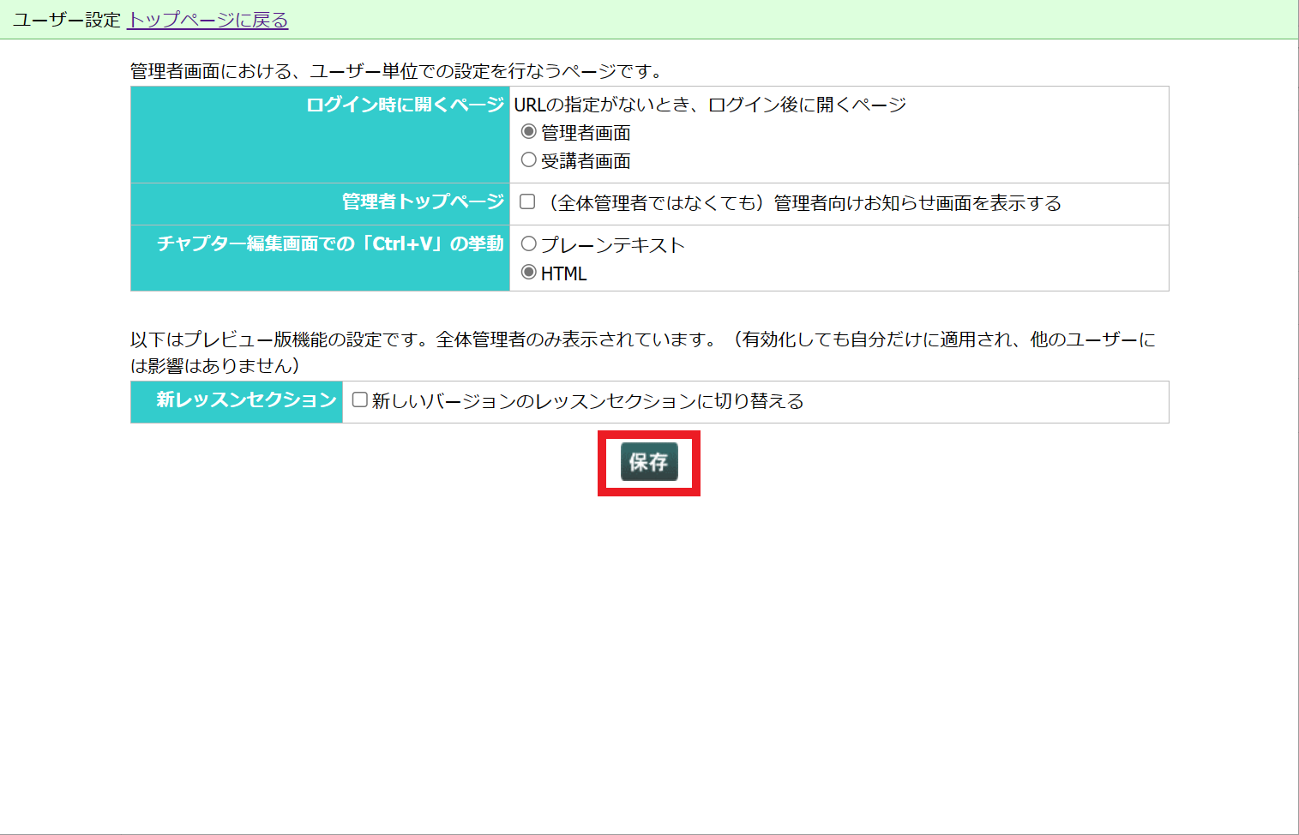1299x835 pixels.
Task: Click the 新レッスンセクション header cell
Action: click(x=237, y=402)
